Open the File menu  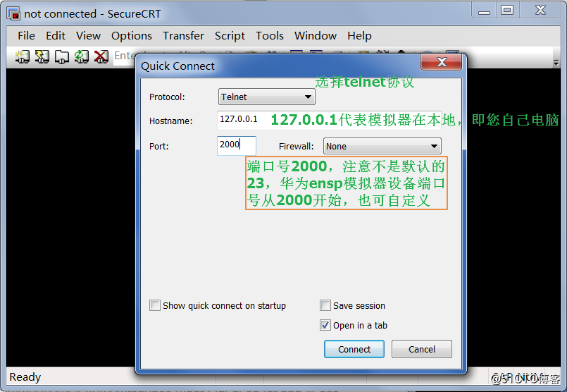point(26,36)
